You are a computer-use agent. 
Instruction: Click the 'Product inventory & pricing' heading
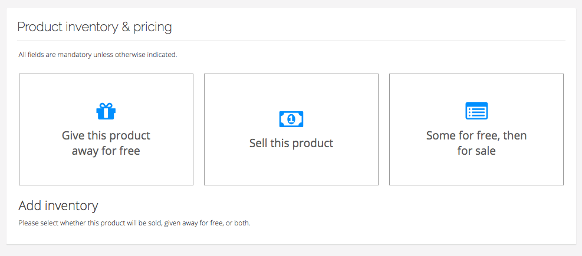click(x=95, y=27)
